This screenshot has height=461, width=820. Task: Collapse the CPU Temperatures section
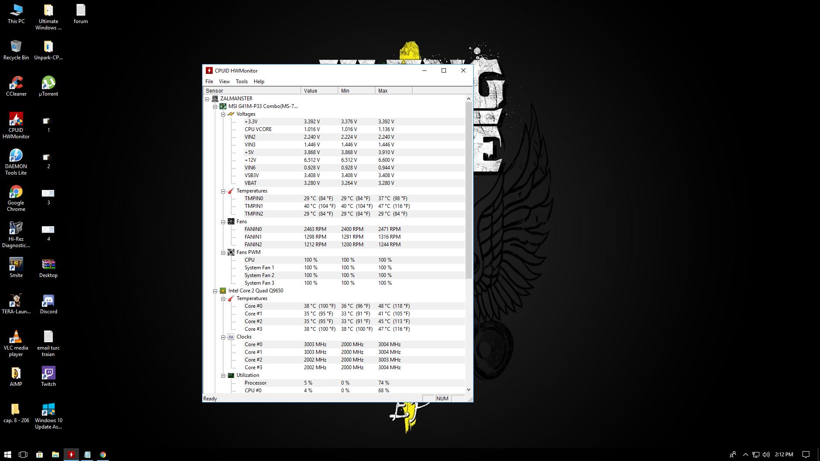pyautogui.click(x=223, y=299)
